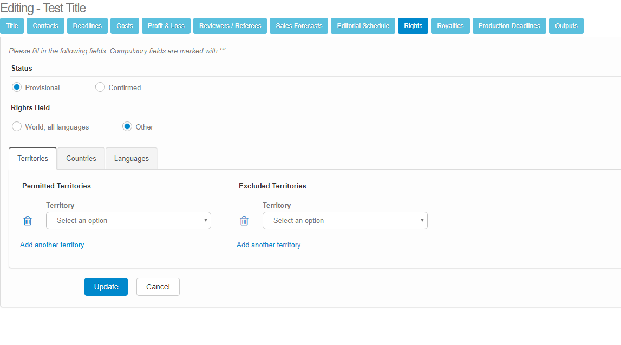Screen dimensions: 621x345
Task: Select the Provisional status radio button
Action: pyautogui.click(x=17, y=87)
